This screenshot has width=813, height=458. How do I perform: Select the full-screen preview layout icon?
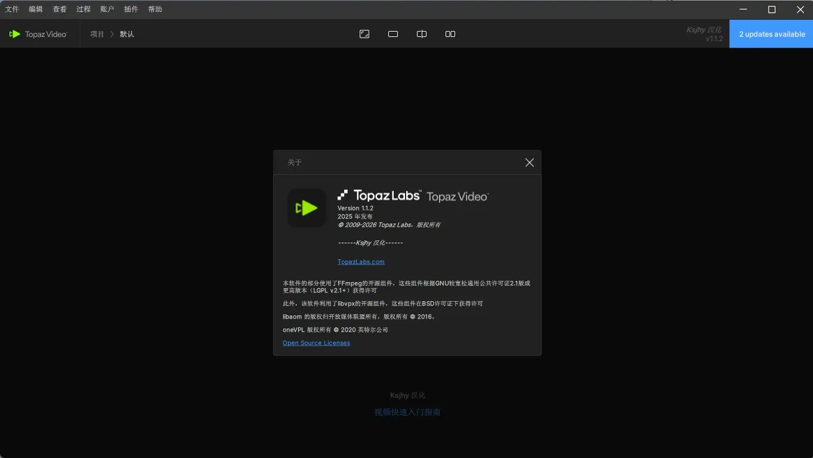(364, 34)
